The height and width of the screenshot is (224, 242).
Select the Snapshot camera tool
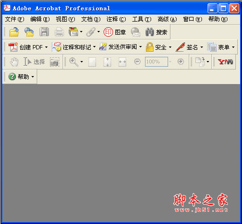(x=55, y=62)
